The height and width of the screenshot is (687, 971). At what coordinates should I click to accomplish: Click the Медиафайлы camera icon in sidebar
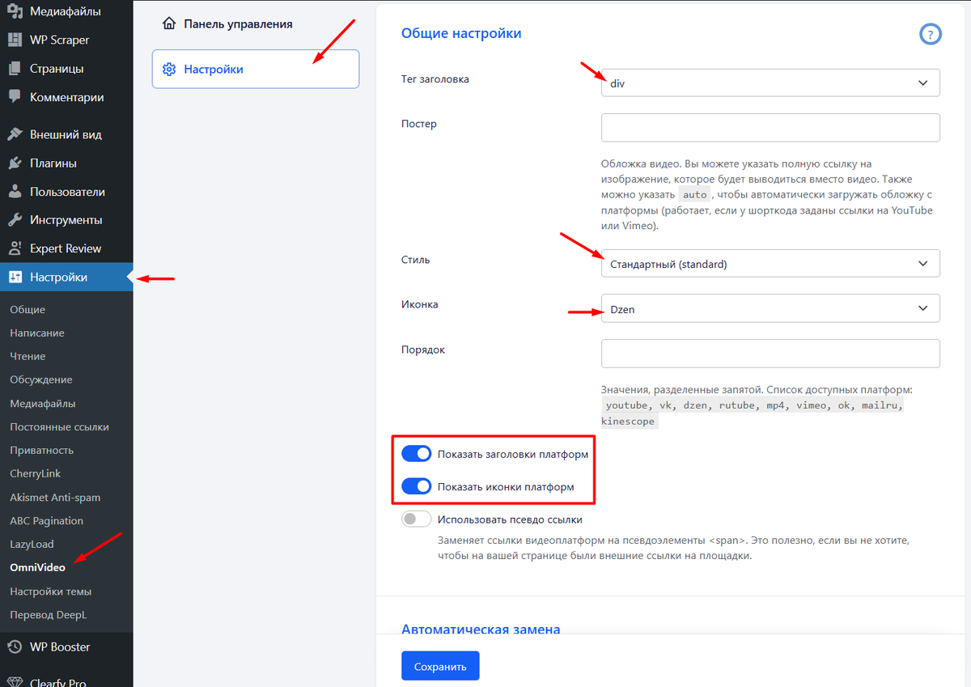pyautogui.click(x=15, y=11)
